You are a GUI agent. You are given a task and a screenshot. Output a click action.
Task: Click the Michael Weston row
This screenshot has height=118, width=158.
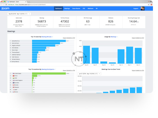(x=42, y=59)
